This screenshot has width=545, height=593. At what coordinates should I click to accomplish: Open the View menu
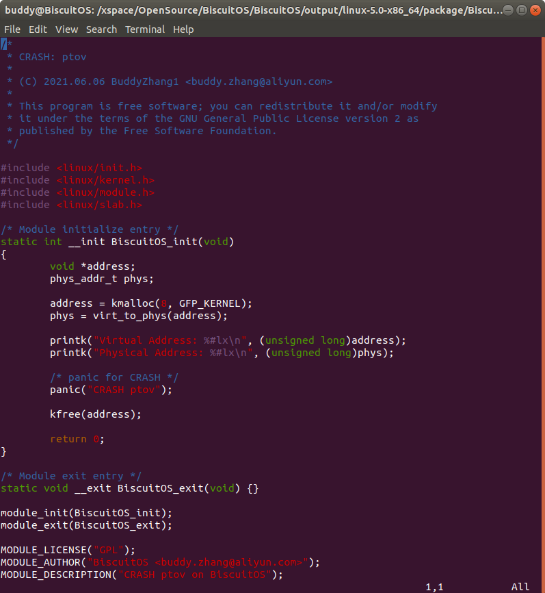[x=66, y=29]
